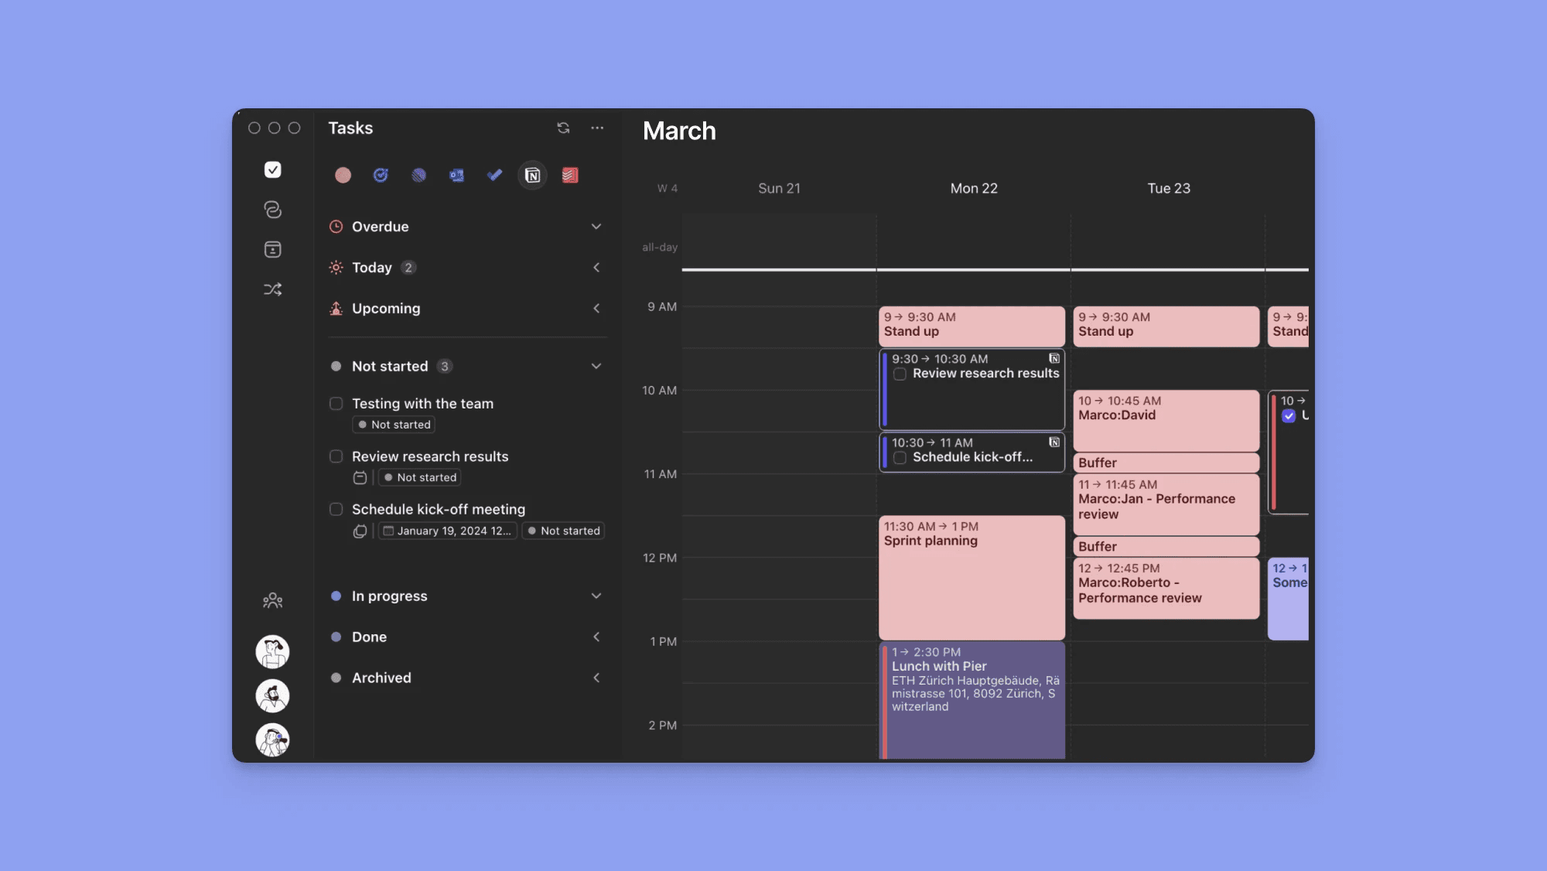Select the Notion integration icon

(x=532, y=176)
